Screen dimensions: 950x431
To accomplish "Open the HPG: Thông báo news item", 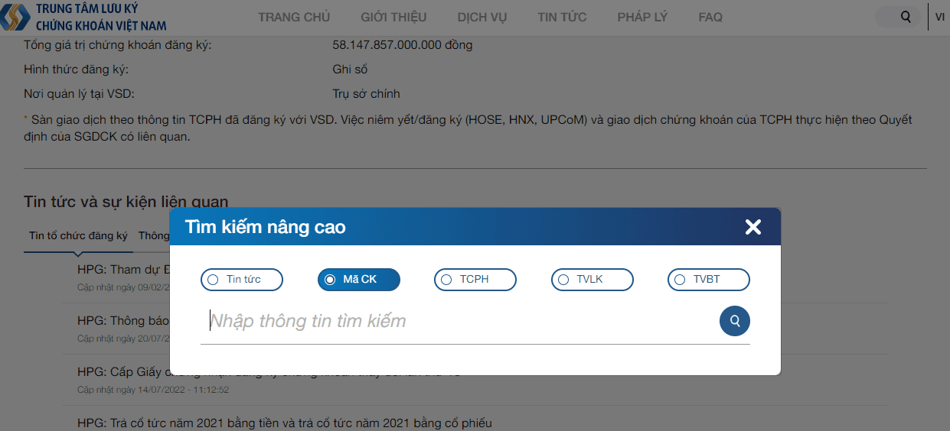I will tap(122, 321).
